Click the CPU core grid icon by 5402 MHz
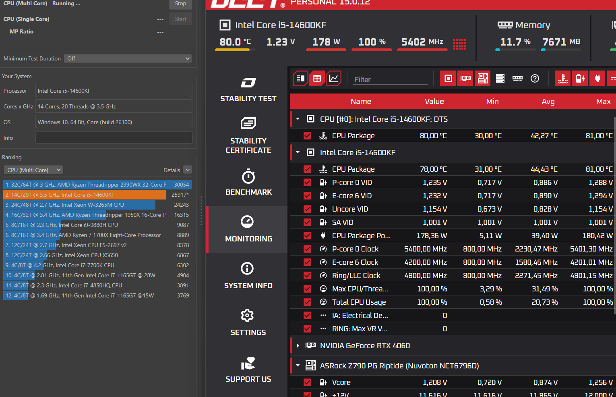This screenshot has width=616, height=397. click(459, 44)
